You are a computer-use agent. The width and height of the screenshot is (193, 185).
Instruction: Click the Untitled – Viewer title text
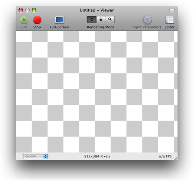click(96, 10)
